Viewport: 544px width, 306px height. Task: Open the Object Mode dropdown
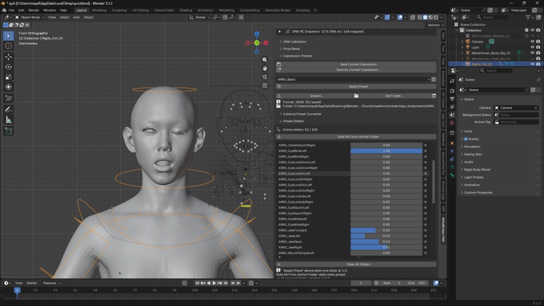[x=30, y=18]
